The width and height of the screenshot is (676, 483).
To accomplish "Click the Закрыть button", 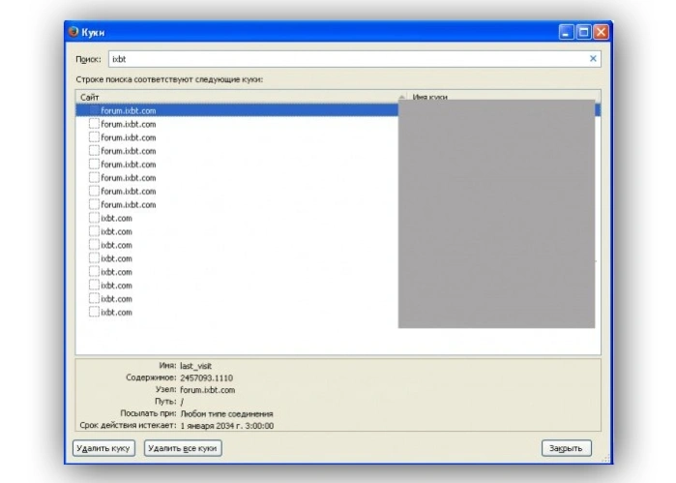I will [x=566, y=448].
